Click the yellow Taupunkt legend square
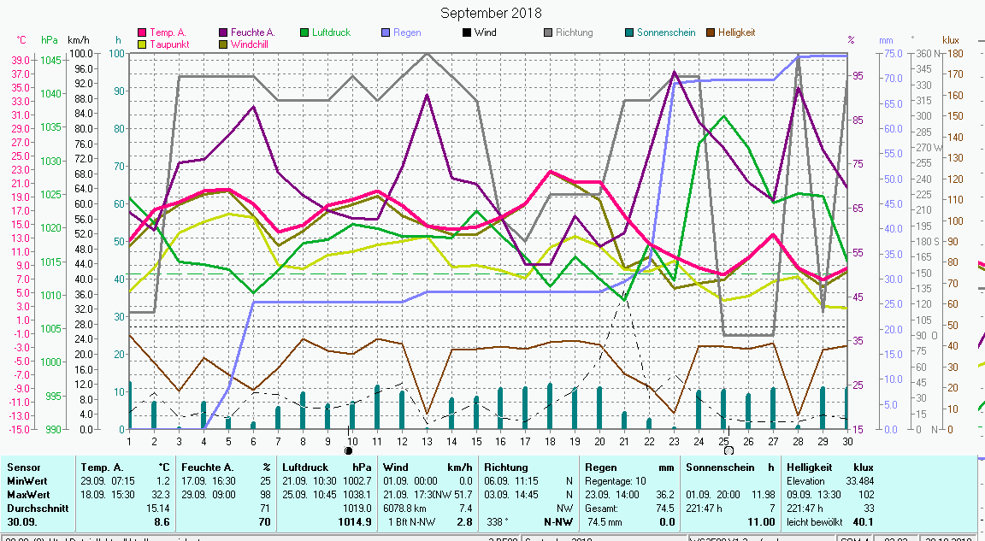Image resolution: width=985 pixels, height=541 pixels. (143, 44)
